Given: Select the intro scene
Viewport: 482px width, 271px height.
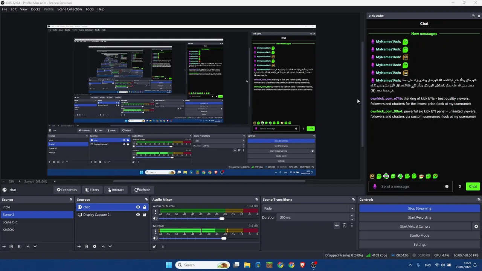Looking at the screenshot, I should (x=37, y=207).
